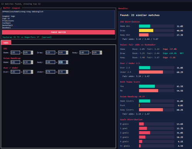
Task: Click the red Away Win distribution bar
Action: tap(144, 35)
